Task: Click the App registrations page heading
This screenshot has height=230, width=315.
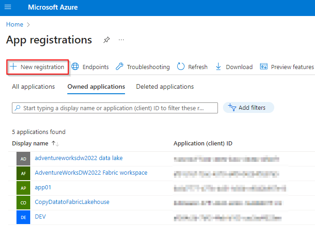Action: (x=49, y=40)
